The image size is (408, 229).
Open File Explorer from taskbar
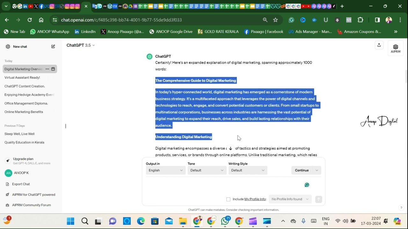[183, 221]
